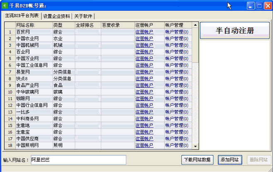
Task: Click the table scrollbar down arrow
Action: pos(195,146)
